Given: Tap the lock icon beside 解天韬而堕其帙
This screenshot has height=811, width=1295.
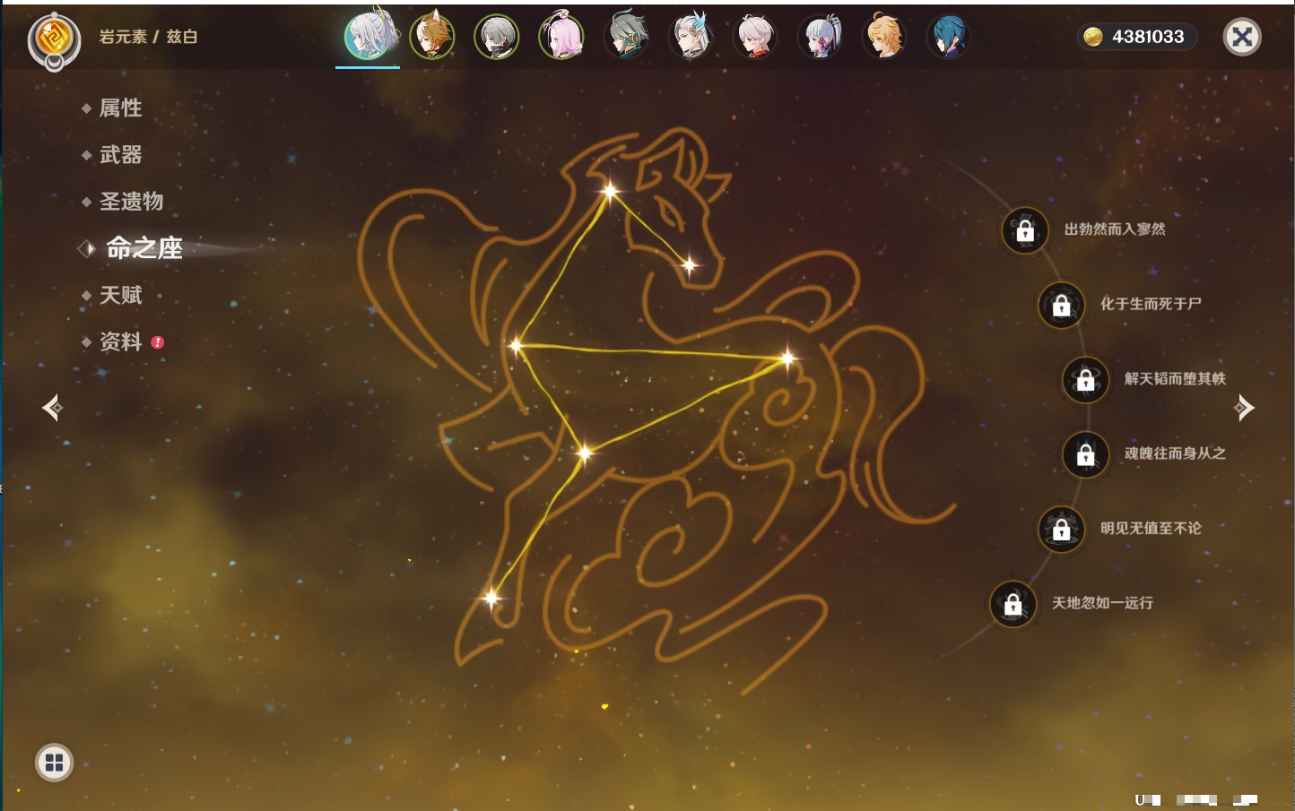Looking at the screenshot, I should [x=1085, y=380].
